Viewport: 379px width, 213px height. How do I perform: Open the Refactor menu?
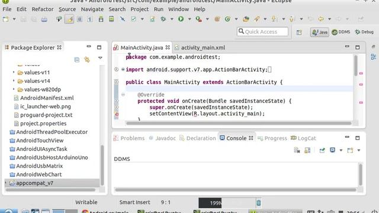pos(43,9)
